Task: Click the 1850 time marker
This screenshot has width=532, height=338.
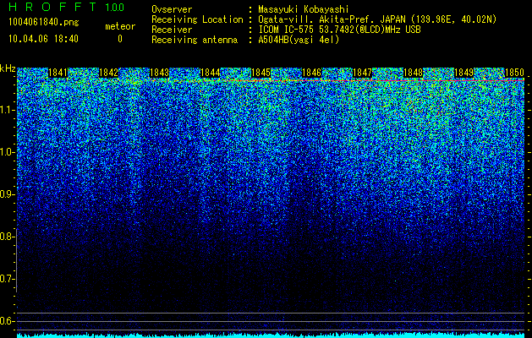Action: coord(515,73)
